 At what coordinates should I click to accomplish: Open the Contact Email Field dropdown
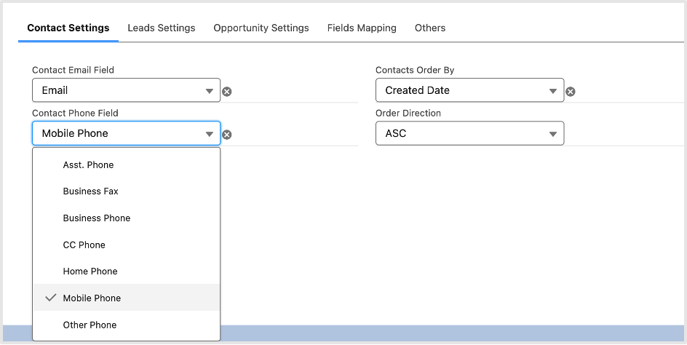(x=126, y=90)
